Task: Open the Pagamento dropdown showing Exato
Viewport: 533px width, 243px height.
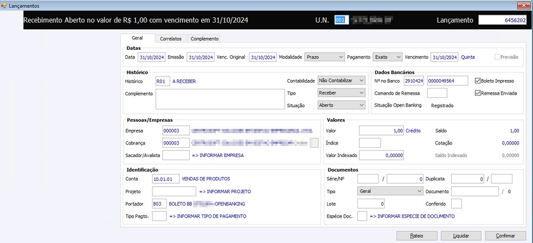Action: pyautogui.click(x=388, y=57)
